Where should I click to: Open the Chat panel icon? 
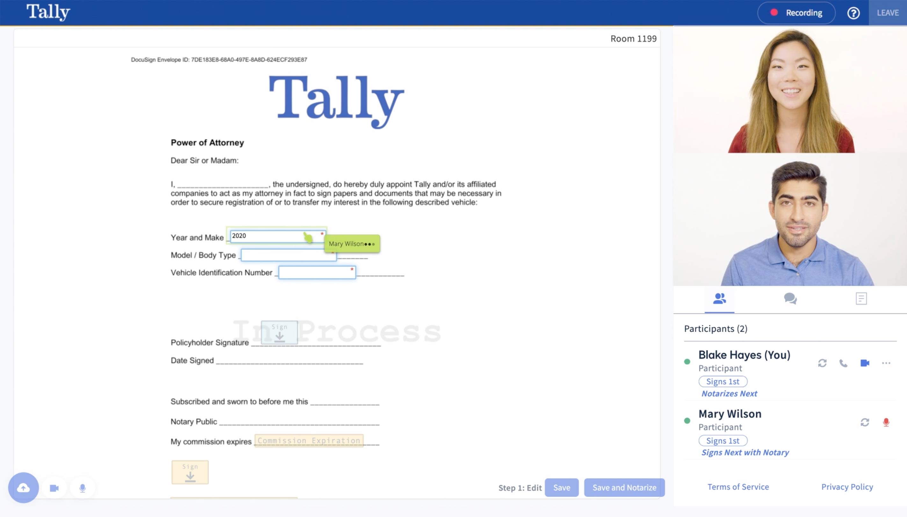click(790, 298)
